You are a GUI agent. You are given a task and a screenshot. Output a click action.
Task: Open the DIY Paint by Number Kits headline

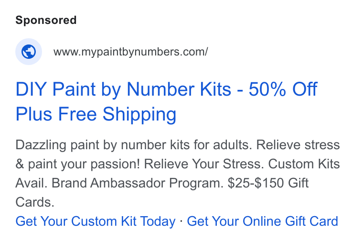coord(166,101)
